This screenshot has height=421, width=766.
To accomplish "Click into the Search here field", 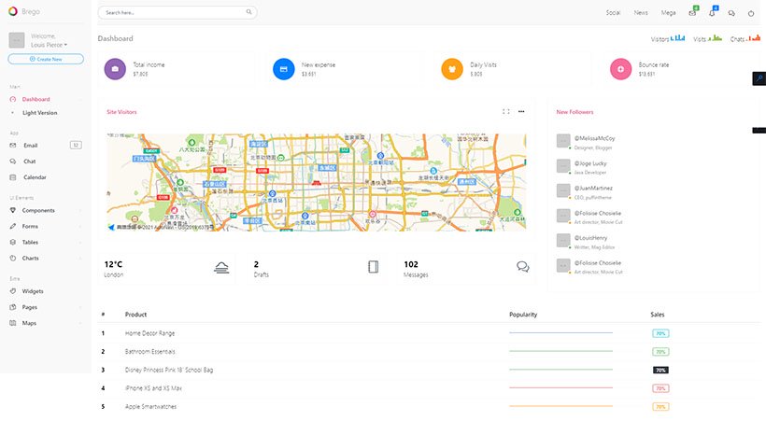I will click(171, 13).
